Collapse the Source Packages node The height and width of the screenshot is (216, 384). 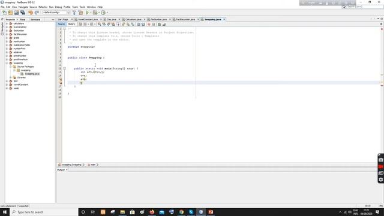click(x=11, y=67)
